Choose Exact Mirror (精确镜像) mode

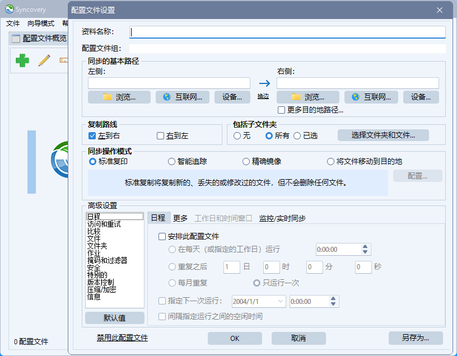(246, 161)
